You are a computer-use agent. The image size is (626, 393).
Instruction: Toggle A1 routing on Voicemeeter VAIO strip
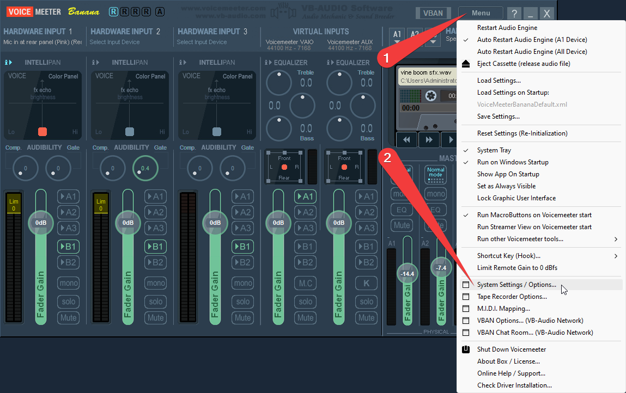tap(306, 196)
